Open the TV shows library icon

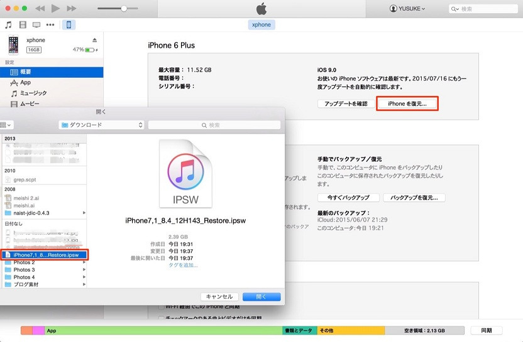tap(36, 24)
